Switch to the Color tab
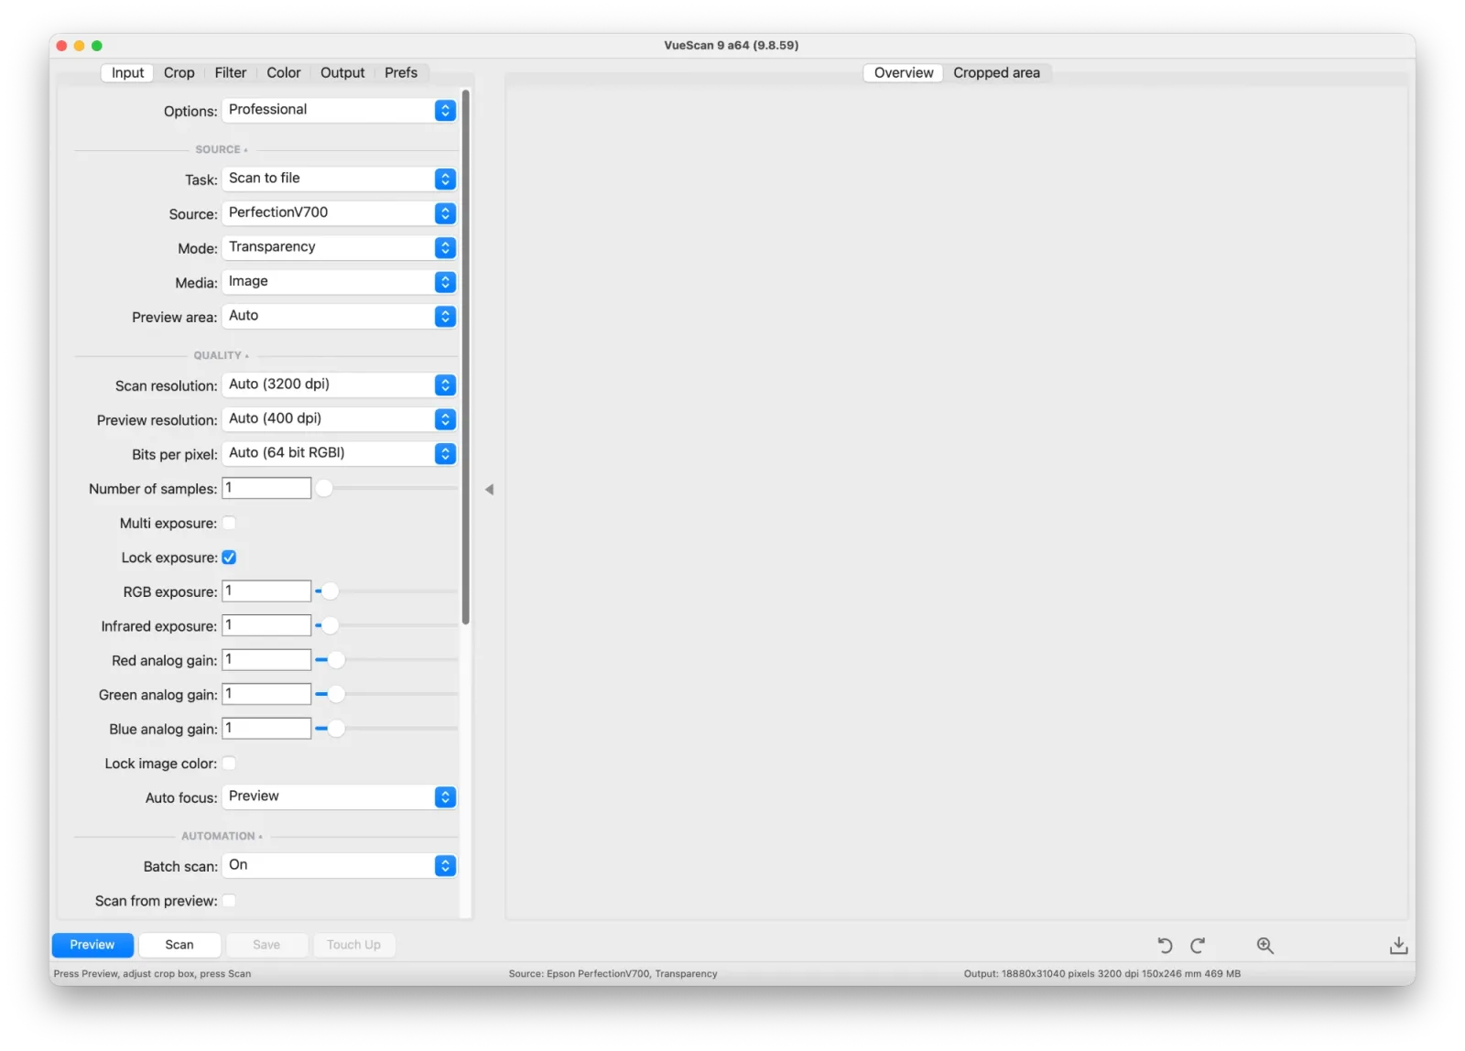 click(x=284, y=72)
